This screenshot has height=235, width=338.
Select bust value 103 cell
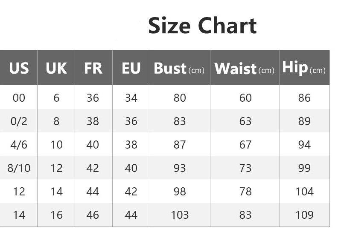point(180,215)
